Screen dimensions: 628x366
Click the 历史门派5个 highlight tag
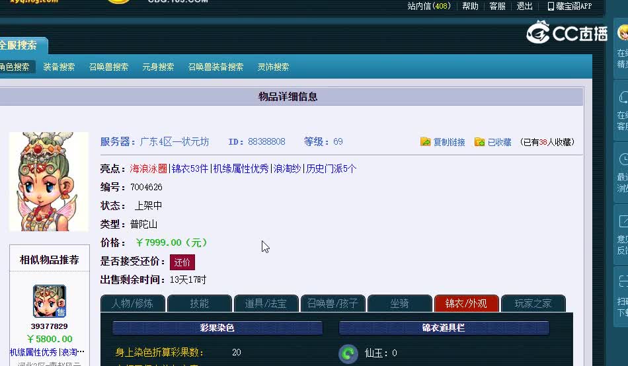[331, 168]
